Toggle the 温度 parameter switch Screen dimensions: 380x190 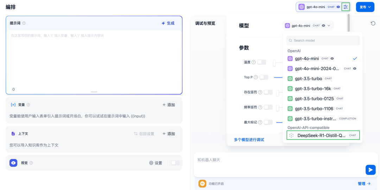[x=262, y=62]
